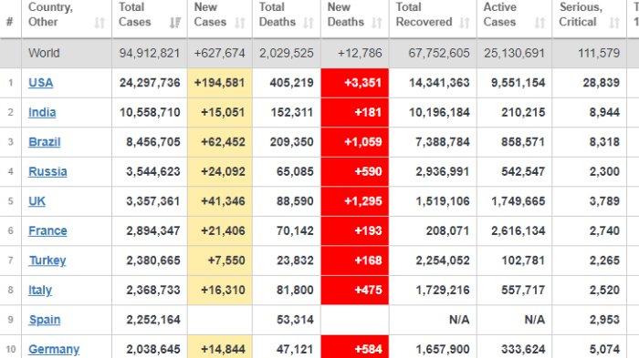Screen dimensions: 639x358
Task: Sort by Active Cases arrows icon
Action: point(540,23)
